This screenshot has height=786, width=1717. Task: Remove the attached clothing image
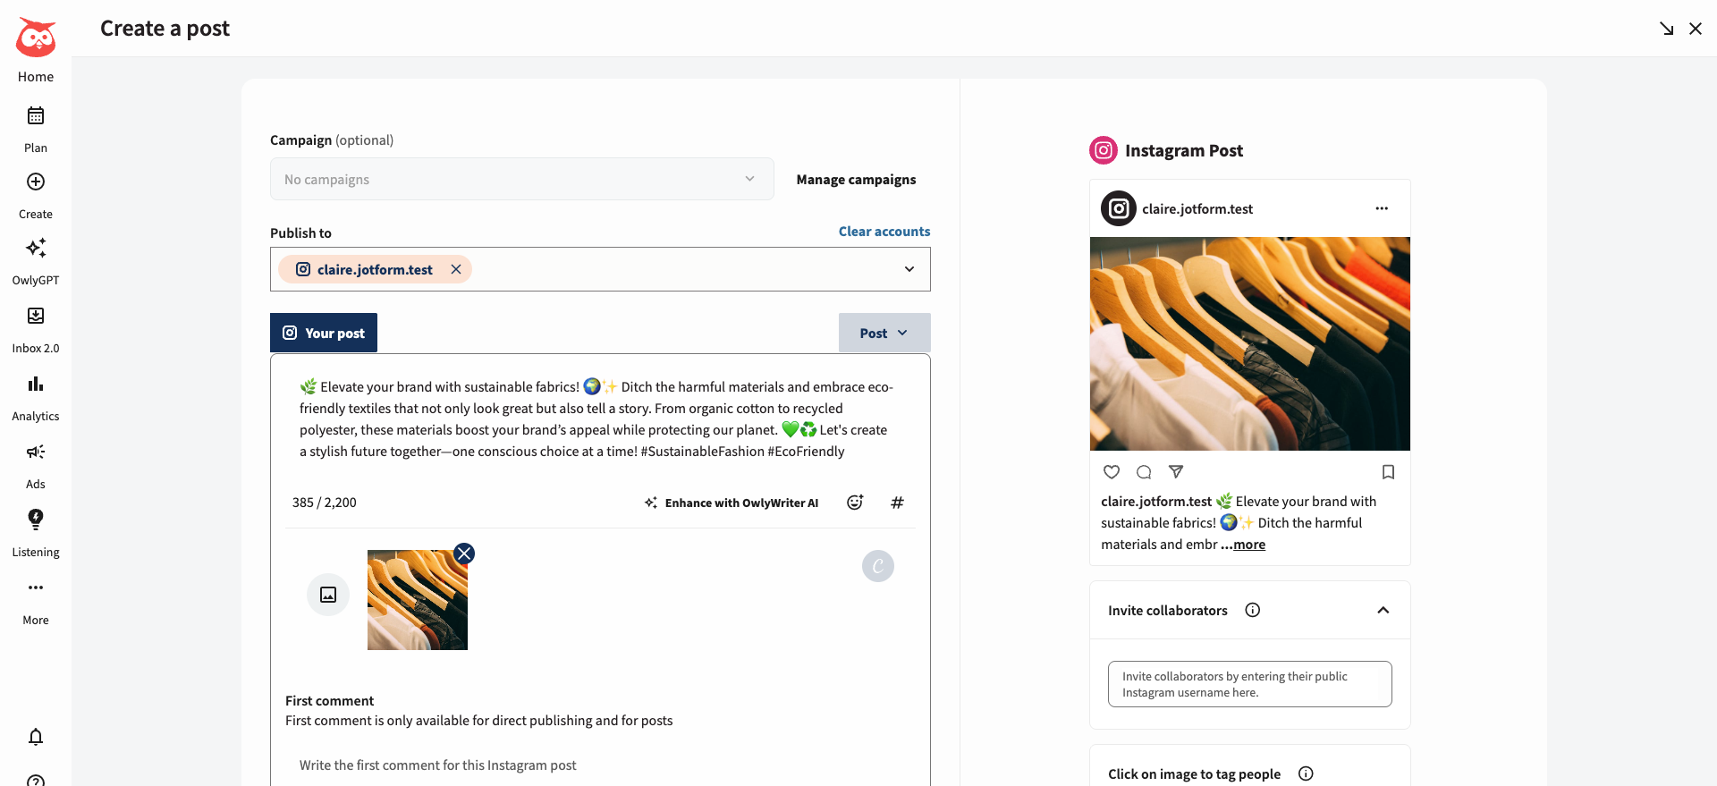click(464, 554)
